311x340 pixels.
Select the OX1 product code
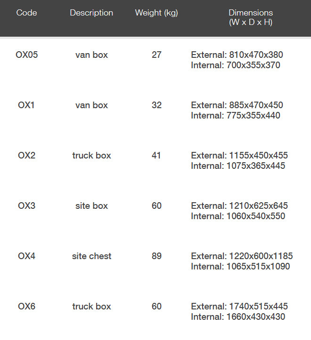coord(26,105)
